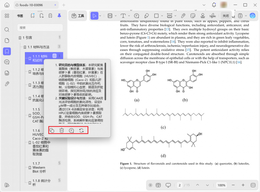Click the 关闭 button in toolbar

click(225, 16)
